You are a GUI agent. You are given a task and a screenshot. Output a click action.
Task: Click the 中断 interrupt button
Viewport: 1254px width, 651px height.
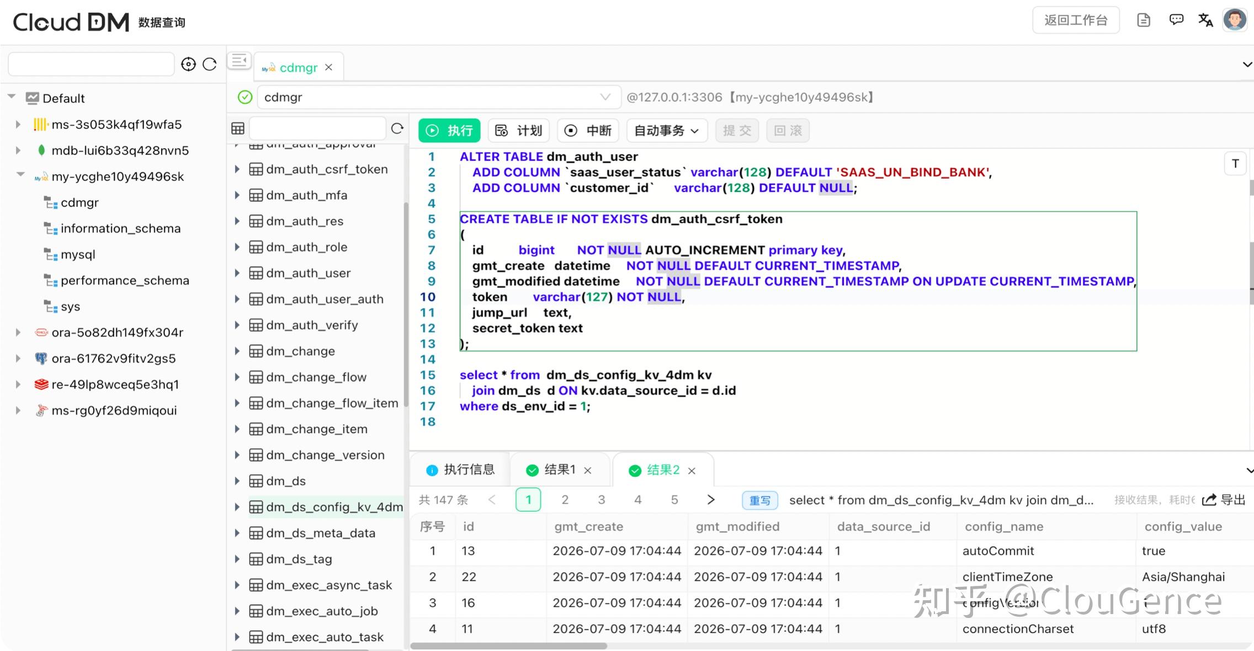click(588, 131)
